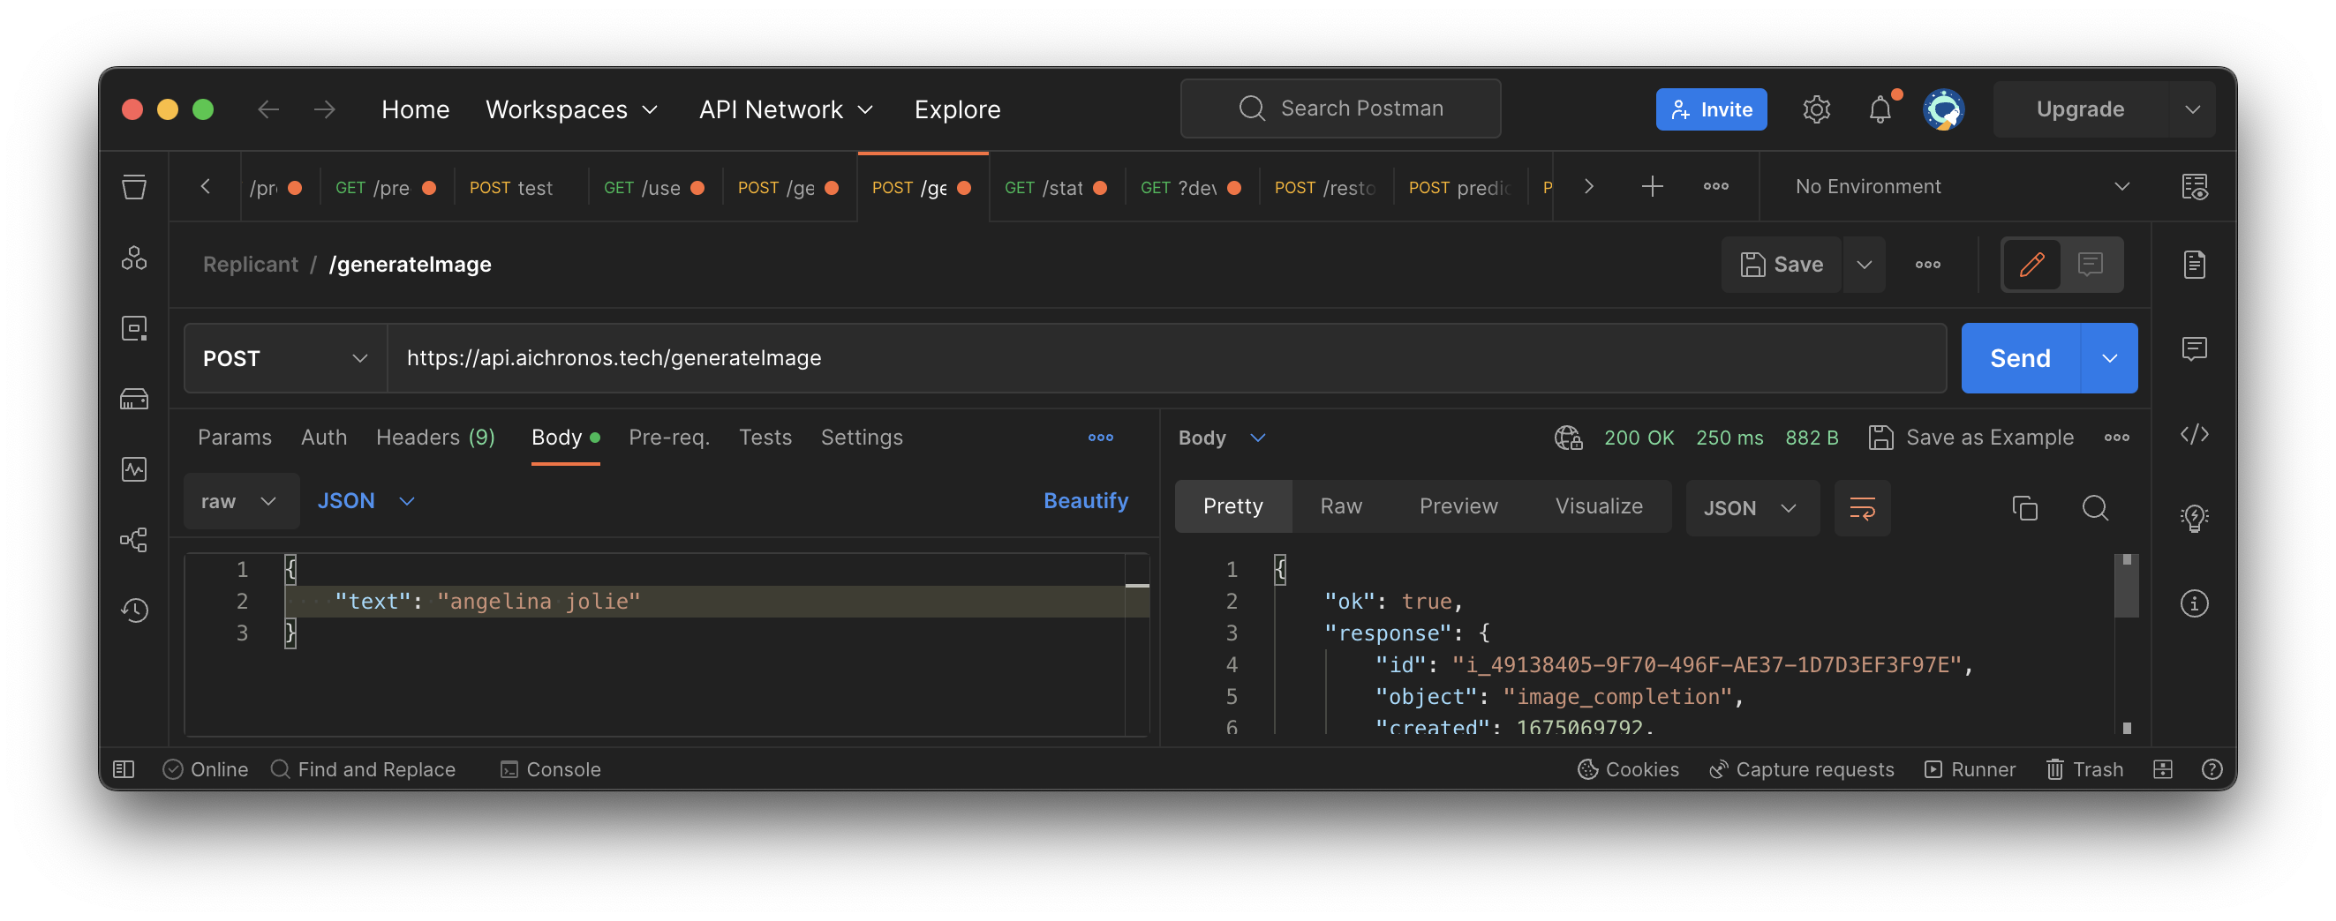2336x921 pixels.
Task: Switch to the Raw response view
Action: [x=1340, y=505]
